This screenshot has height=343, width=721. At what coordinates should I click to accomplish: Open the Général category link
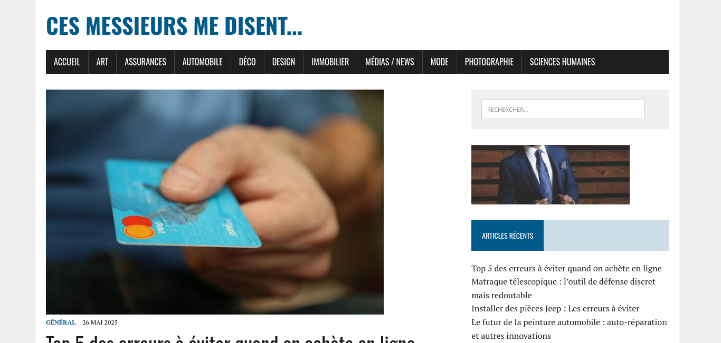tap(61, 322)
